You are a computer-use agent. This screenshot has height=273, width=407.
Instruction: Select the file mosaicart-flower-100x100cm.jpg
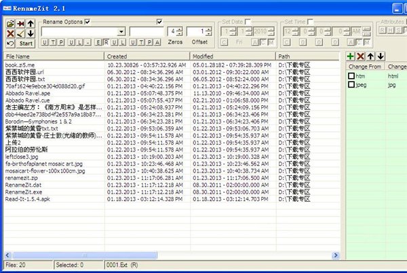pyautogui.click(x=45, y=171)
